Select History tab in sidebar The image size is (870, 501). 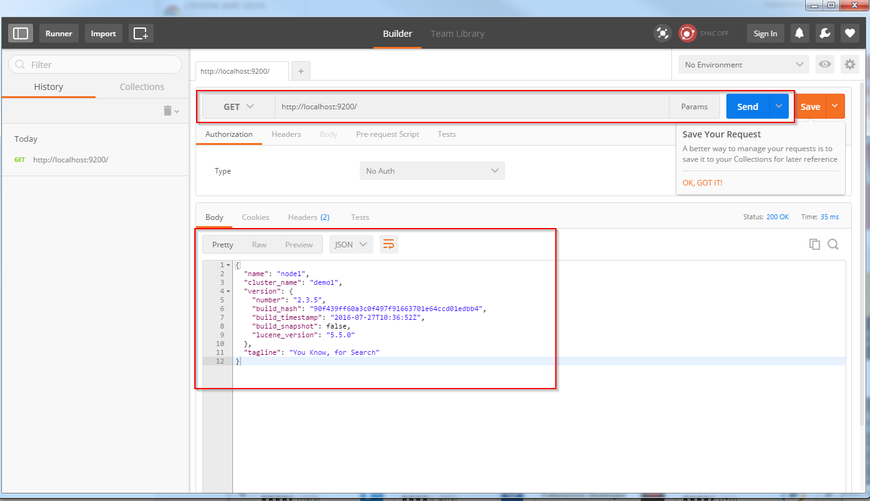point(49,87)
